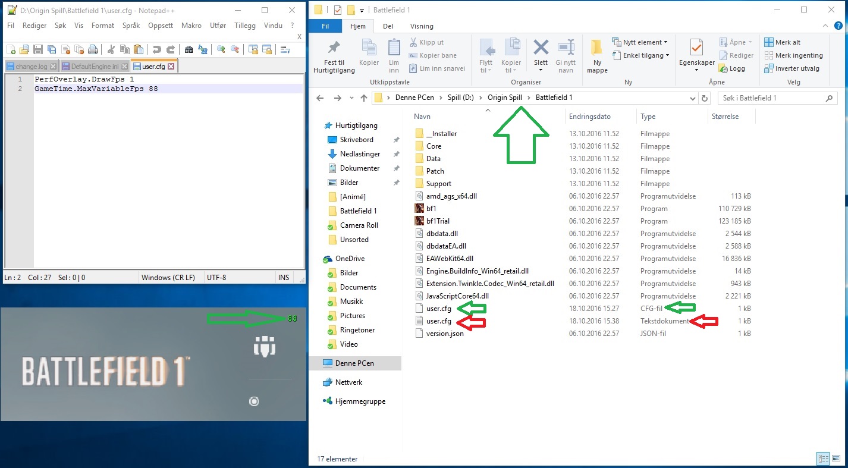The width and height of the screenshot is (848, 468).
Task: Delete selection with the Slett X icon
Action: coord(541,47)
